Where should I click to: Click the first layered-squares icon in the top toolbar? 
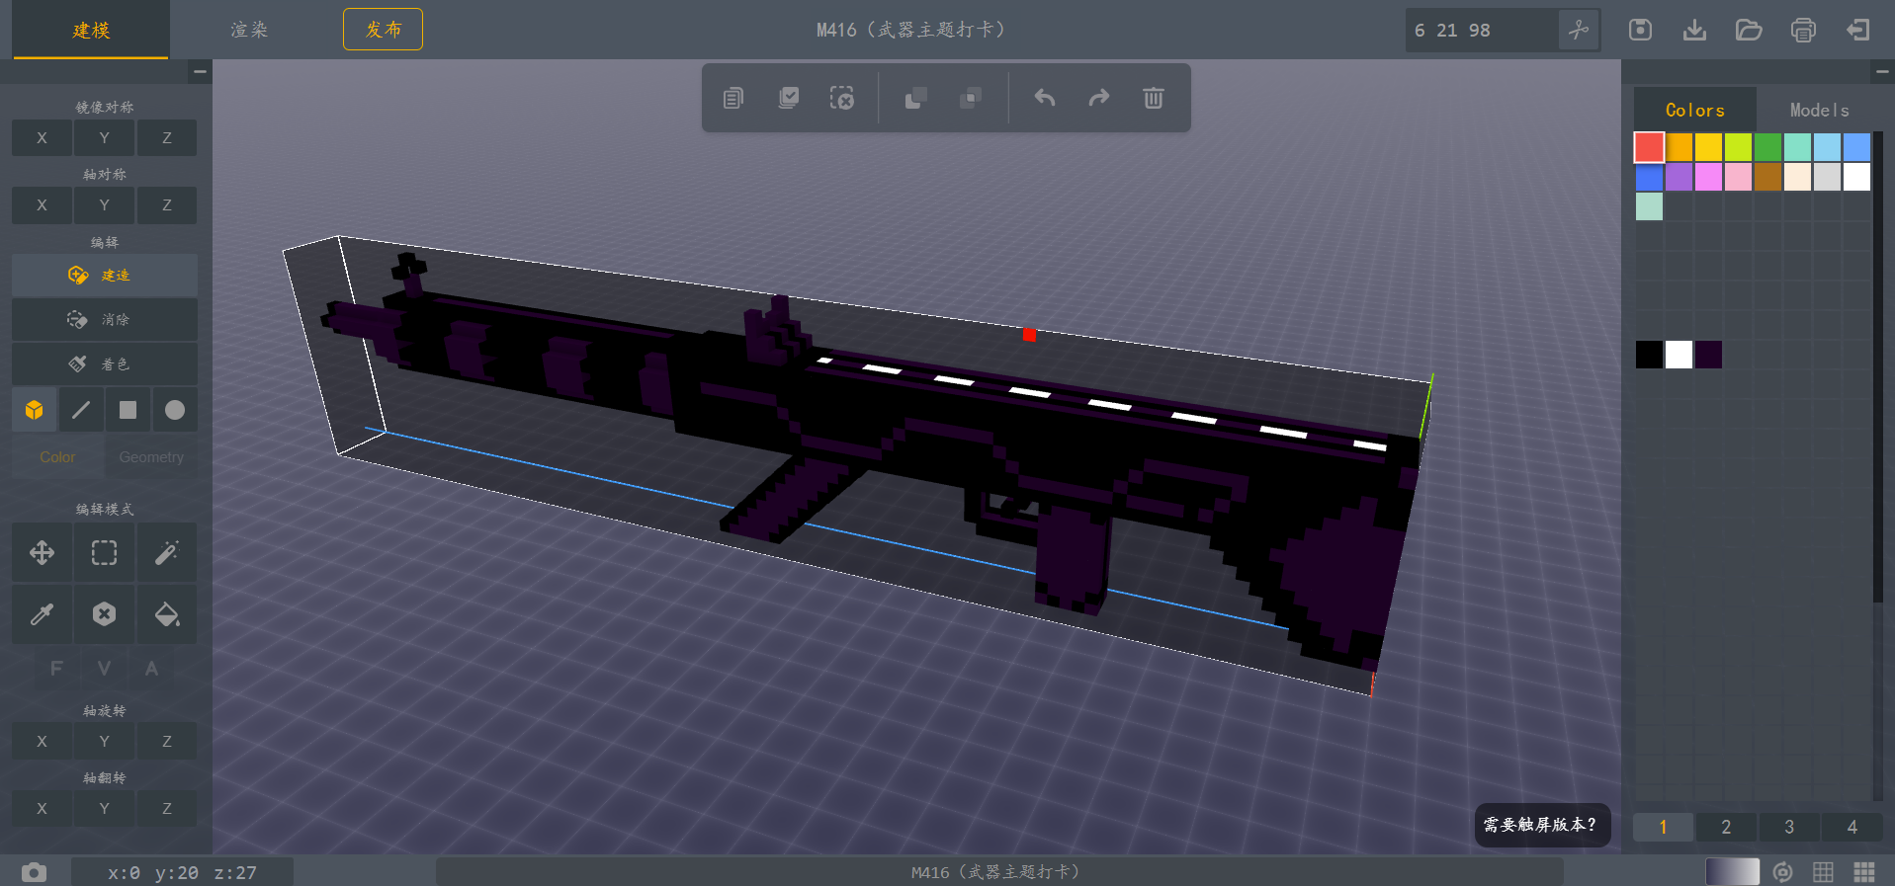(915, 98)
